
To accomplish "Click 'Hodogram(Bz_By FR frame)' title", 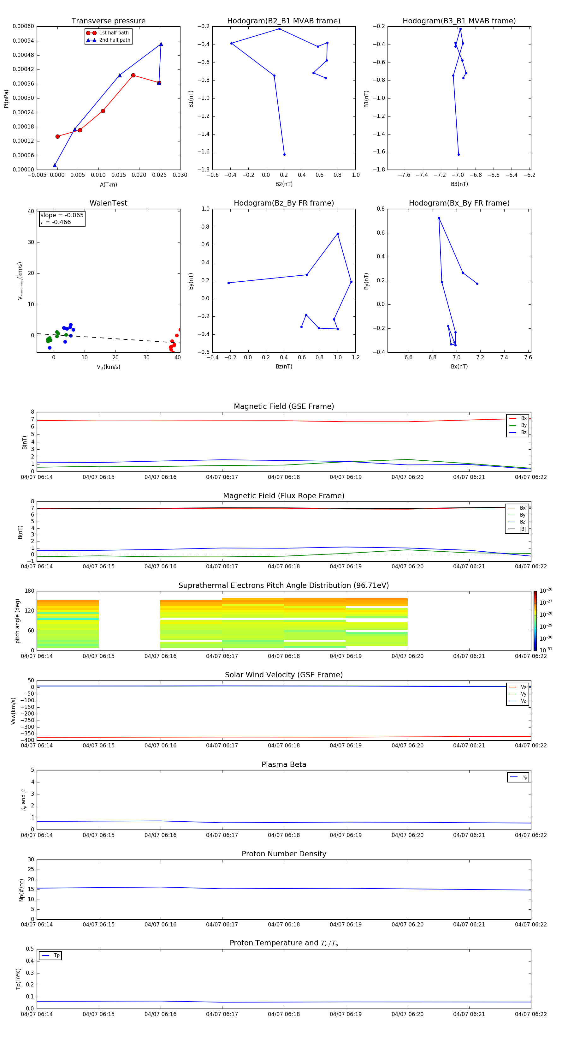I will pos(284,203).
